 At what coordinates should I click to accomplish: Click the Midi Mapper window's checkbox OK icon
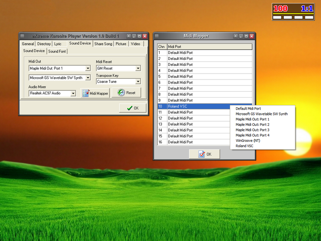(204, 154)
